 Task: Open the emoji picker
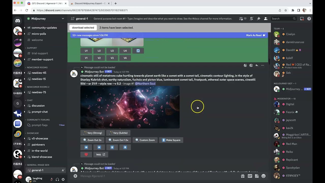(264, 176)
